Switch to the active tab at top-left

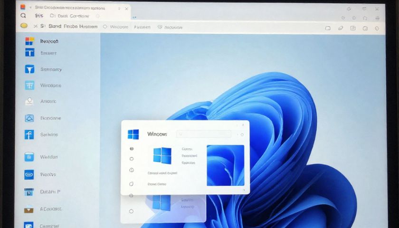[x=74, y=8]
